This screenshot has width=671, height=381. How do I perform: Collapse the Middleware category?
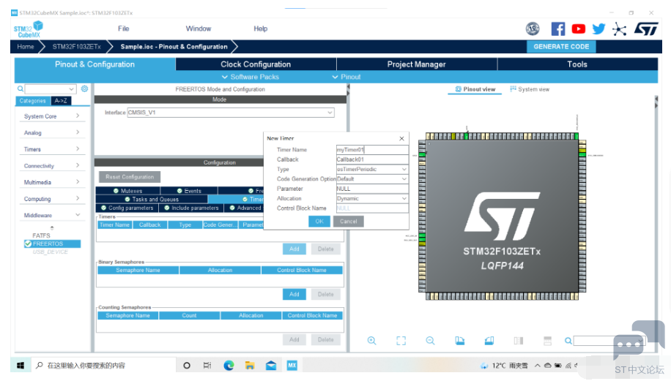(x=52, y=215)
